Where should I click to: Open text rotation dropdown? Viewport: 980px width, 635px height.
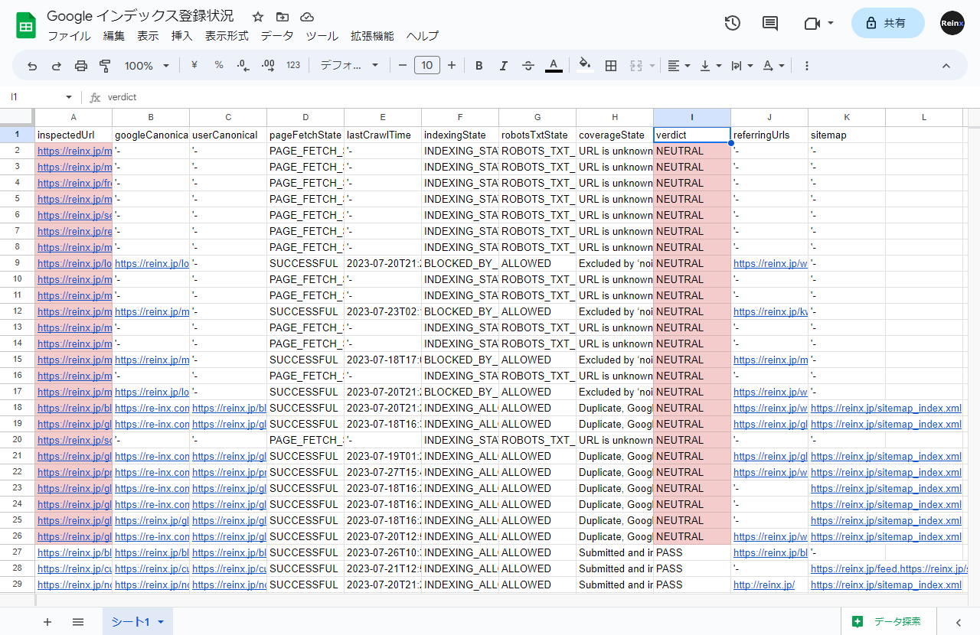pyautogui.click(x=773, y=66)
